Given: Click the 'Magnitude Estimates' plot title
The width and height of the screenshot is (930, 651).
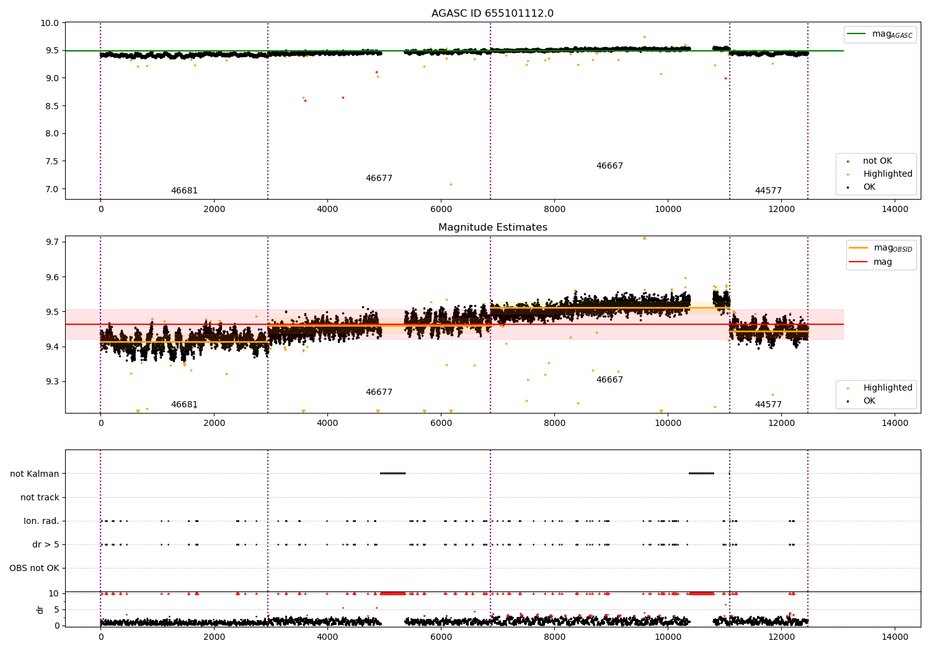Looking at the screenshot, I should [492, 227].
